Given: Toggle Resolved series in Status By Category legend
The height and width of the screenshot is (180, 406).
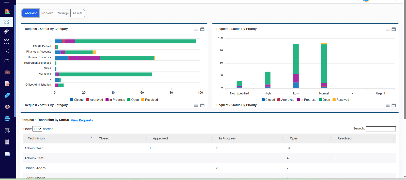Looking at the screenshot, I should point(149,100).
